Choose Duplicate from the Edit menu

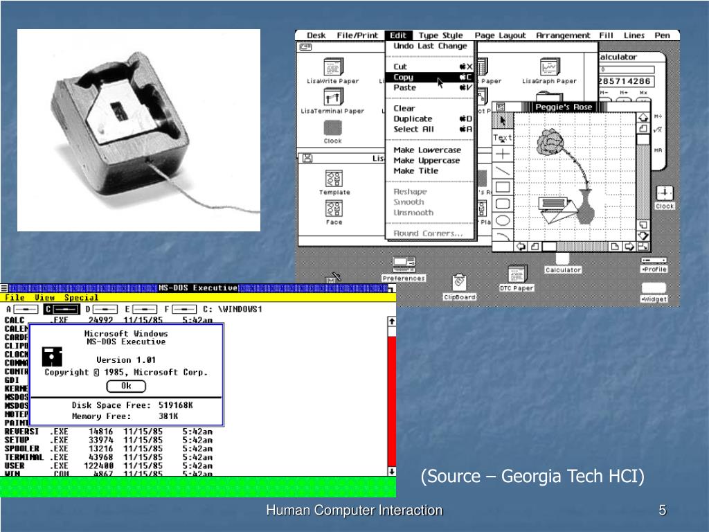(429, 118)
